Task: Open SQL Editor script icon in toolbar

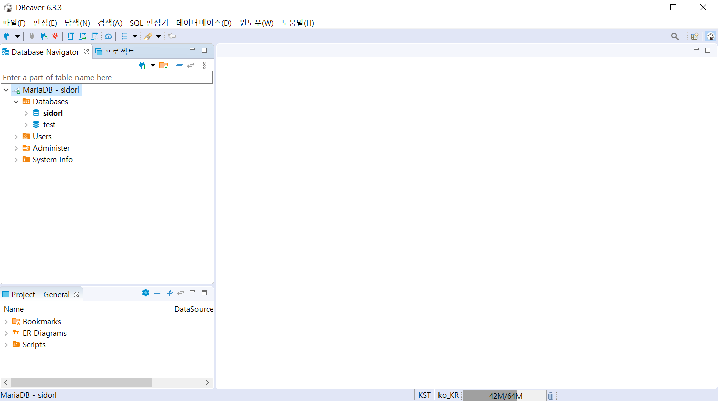Action: tap(70, 36)
